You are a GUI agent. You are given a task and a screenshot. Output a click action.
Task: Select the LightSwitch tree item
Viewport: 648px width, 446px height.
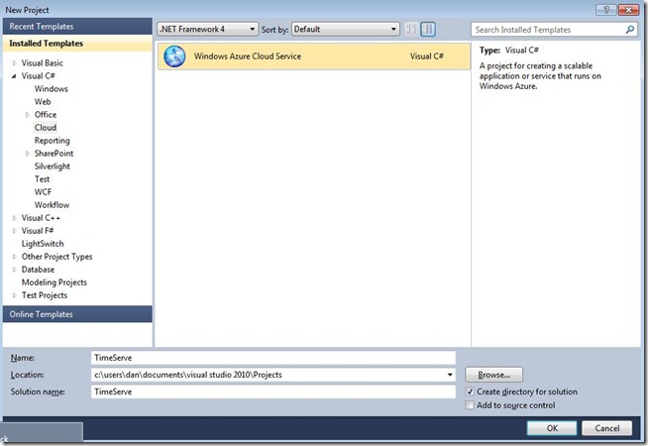pos(43,244)
